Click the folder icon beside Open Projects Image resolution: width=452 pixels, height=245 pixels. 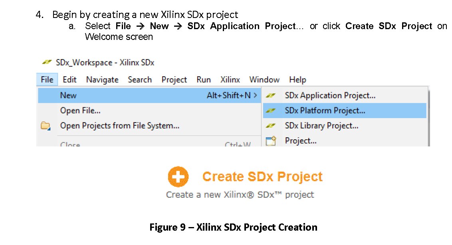tap(46, 126)
